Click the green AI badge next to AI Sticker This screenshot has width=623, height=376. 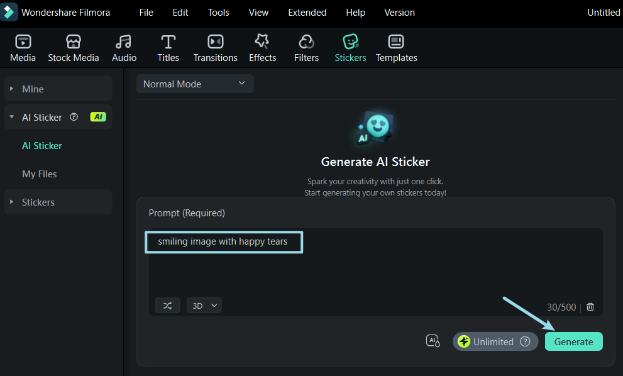click(98, 117)
